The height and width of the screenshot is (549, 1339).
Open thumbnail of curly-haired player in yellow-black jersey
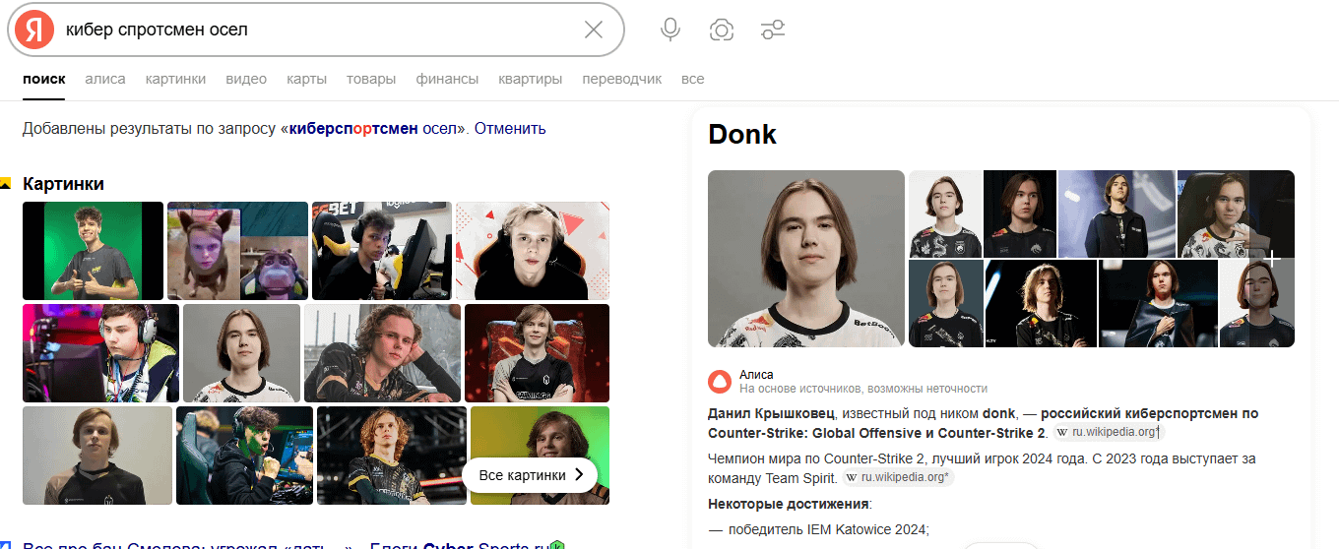point(392,456)
